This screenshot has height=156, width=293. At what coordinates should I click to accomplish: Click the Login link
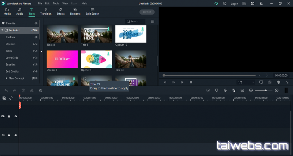coord(234,3)
